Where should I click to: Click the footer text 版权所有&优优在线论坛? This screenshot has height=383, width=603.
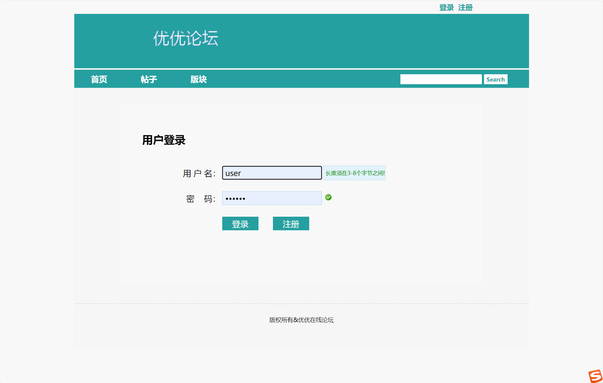pos(301,320)
